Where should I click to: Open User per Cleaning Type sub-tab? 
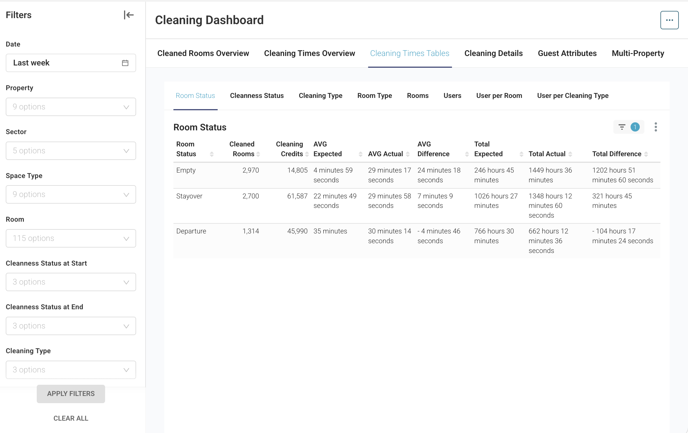(x=573, y=96)
